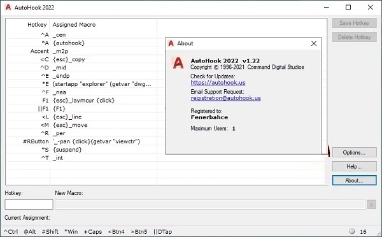Click the Save Hotkey button
Image resolution: width=382 pixels, height=237 pixels.
tap(354, 23)
